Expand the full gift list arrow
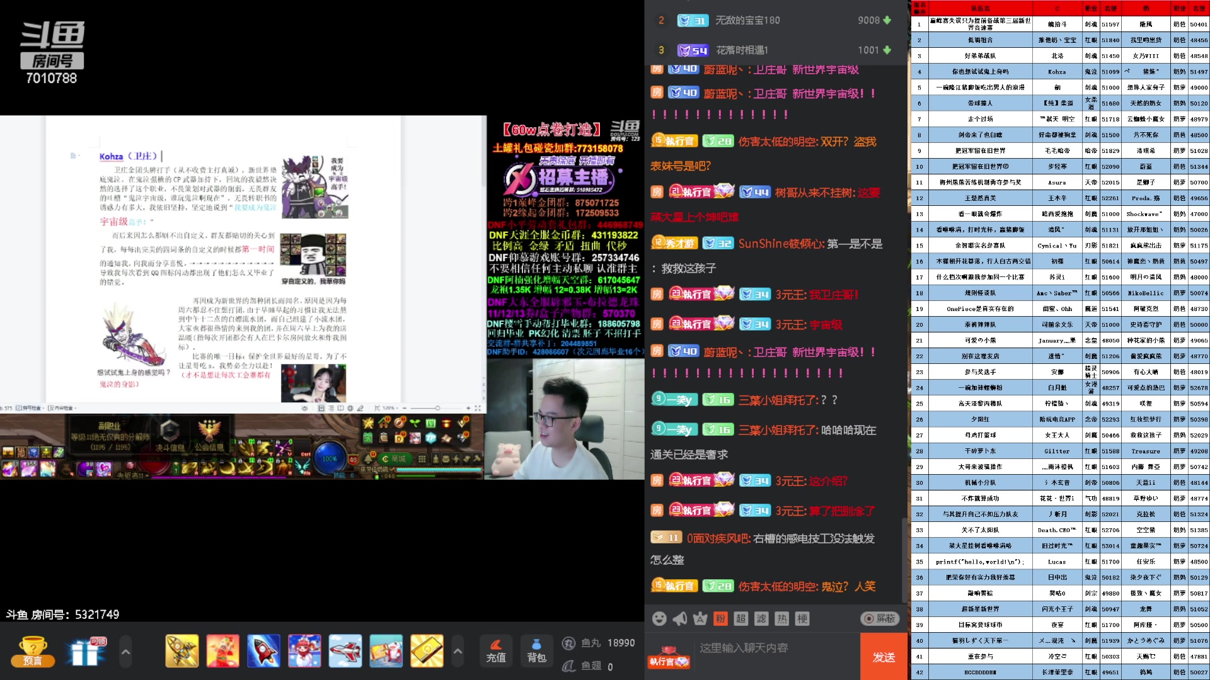The height and width of the screenshot is (680, 1210). click(458, 652)
